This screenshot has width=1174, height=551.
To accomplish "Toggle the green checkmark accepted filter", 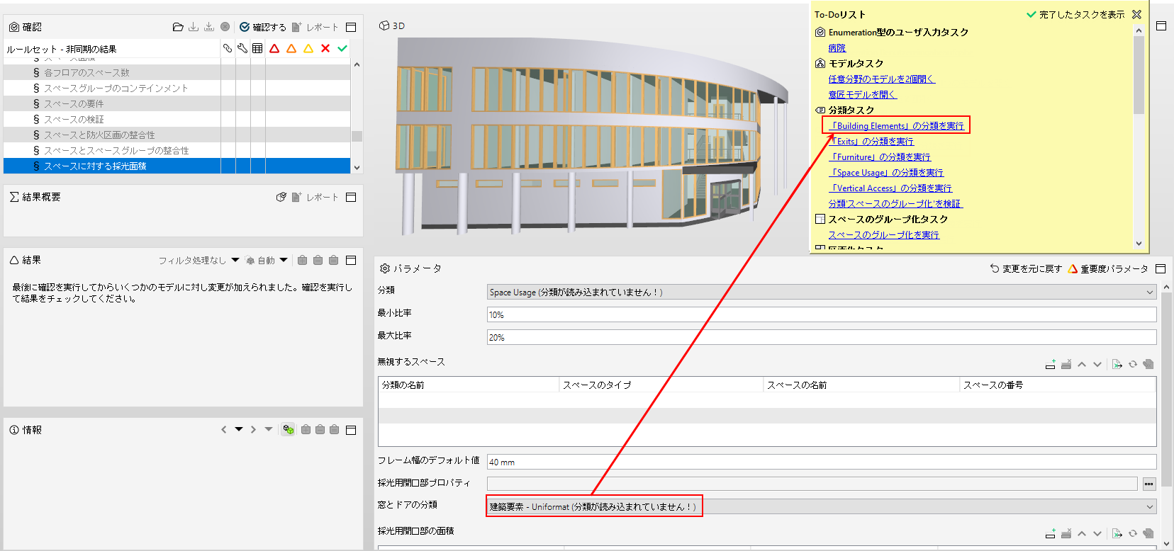I will pos(342,48).
